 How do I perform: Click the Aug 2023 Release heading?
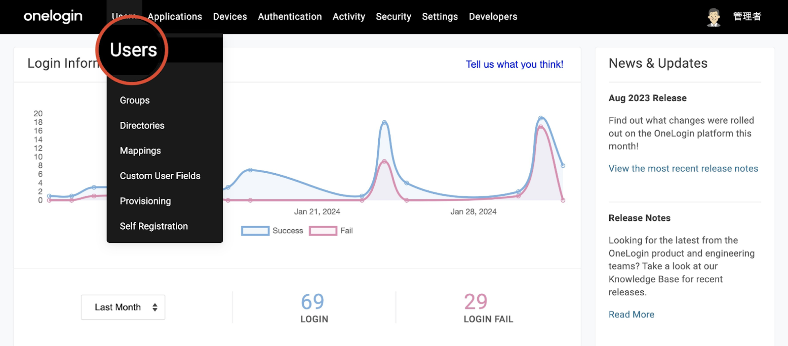647,98
